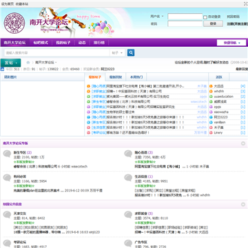This screenshot has width=248, height=248.
Task: Click 找回密码 password recovery link
Action: [233, 17]
